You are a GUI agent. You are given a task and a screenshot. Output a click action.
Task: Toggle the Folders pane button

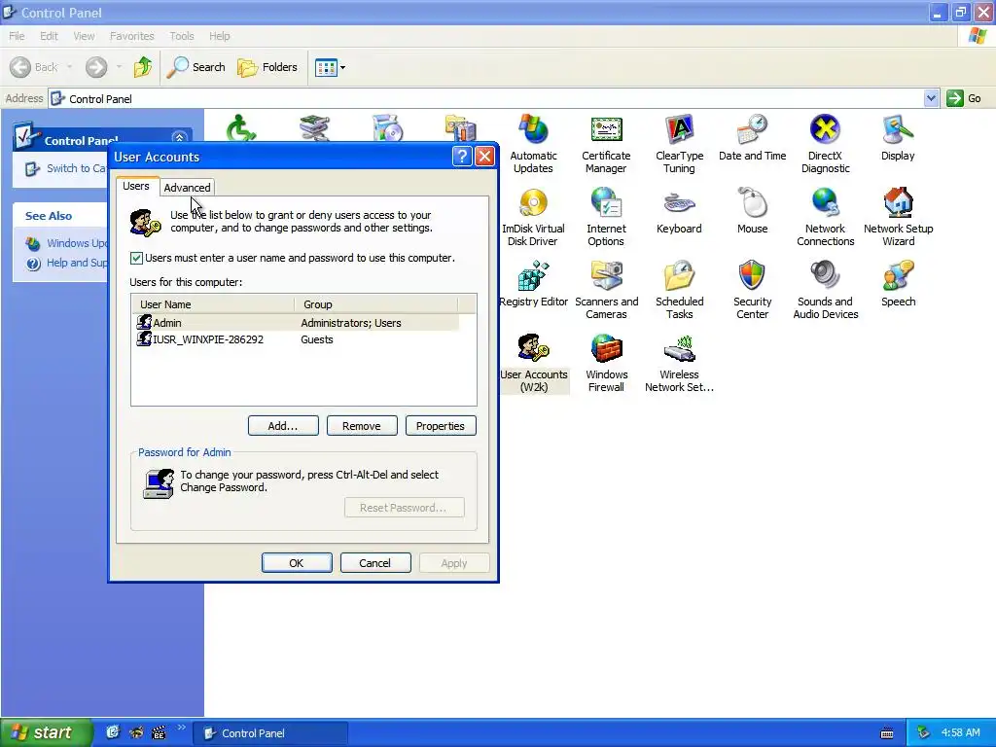point(267,67)
